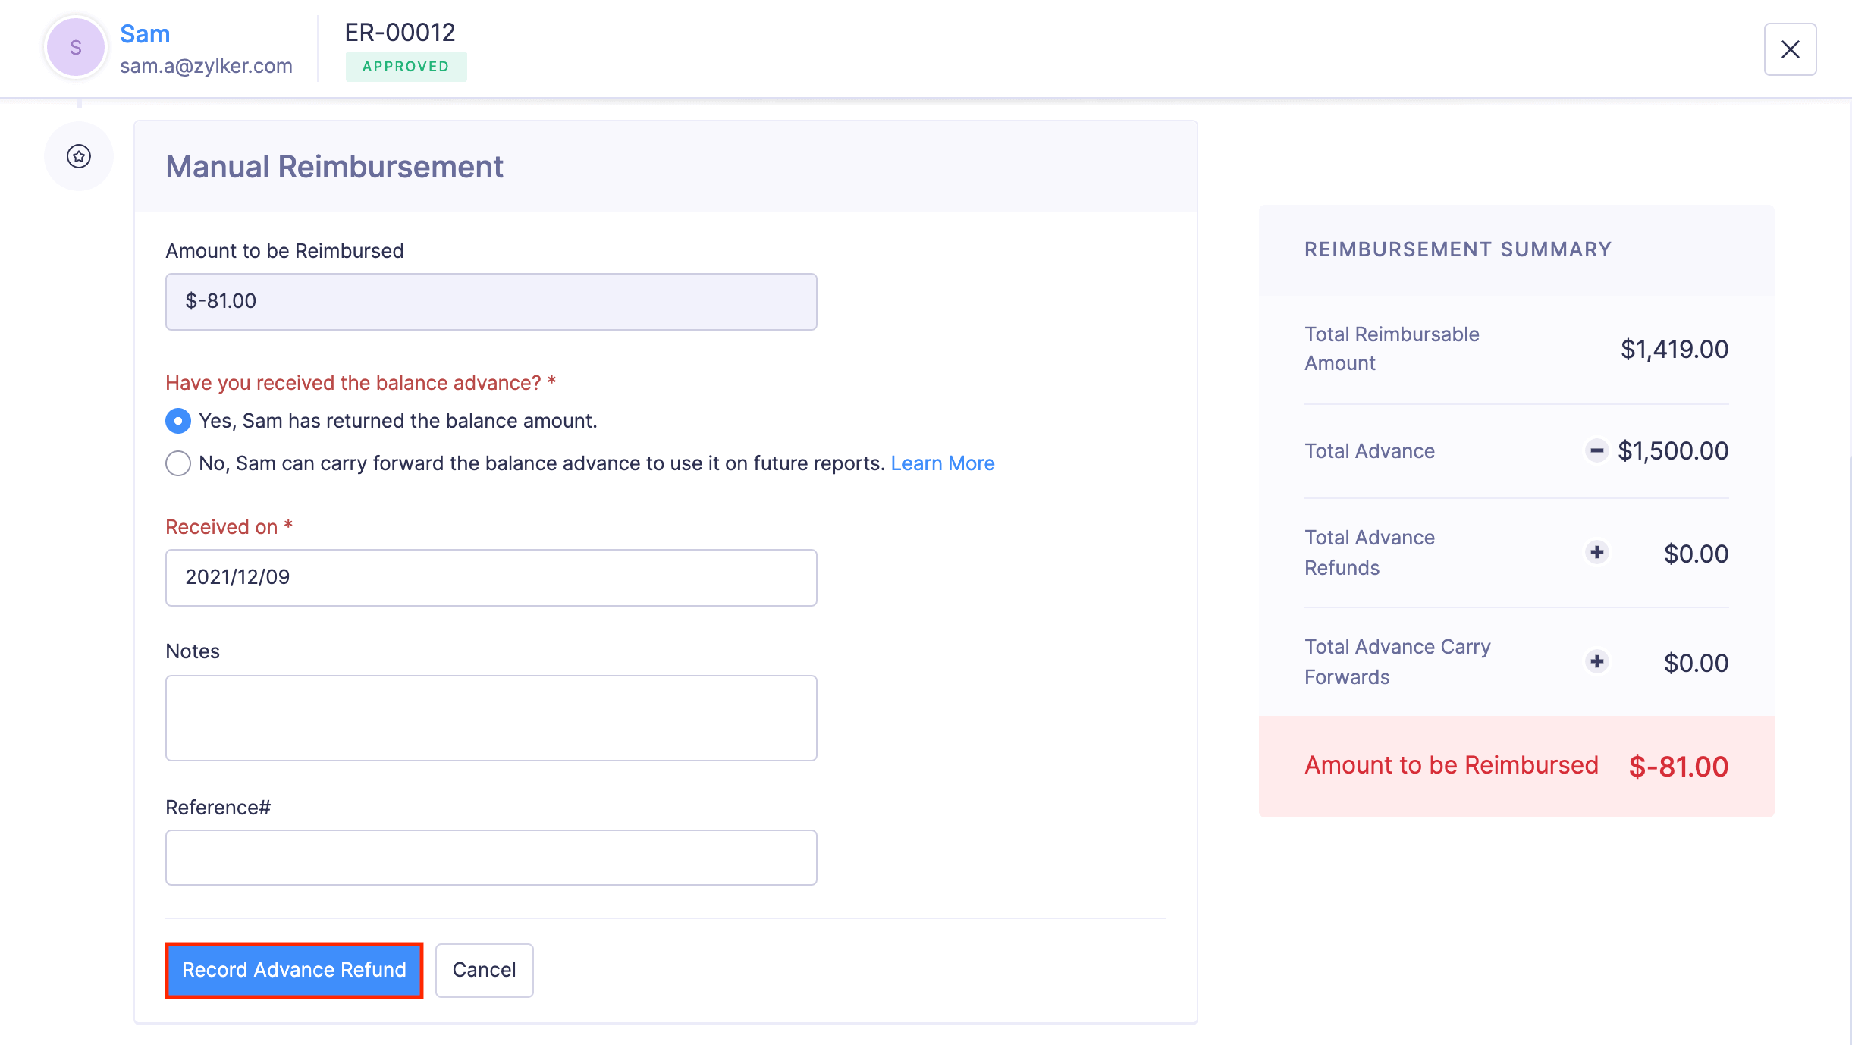Close the reimbursement dialog with the X icon
The height and width of the screenshot is (1045, 1852).
click(1790, 49)
